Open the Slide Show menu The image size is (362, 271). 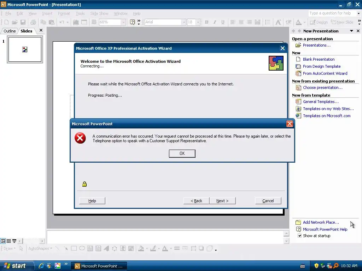(x=99, y=14)
